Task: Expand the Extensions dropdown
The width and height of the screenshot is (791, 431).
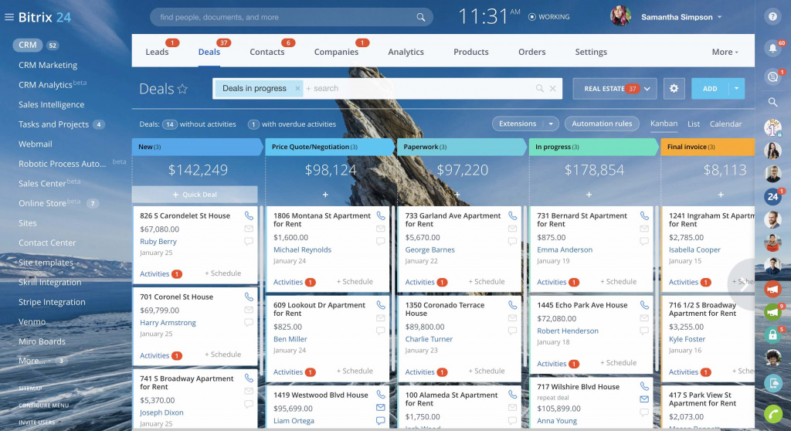Action: pyautogui.click(x=551, y=124)
